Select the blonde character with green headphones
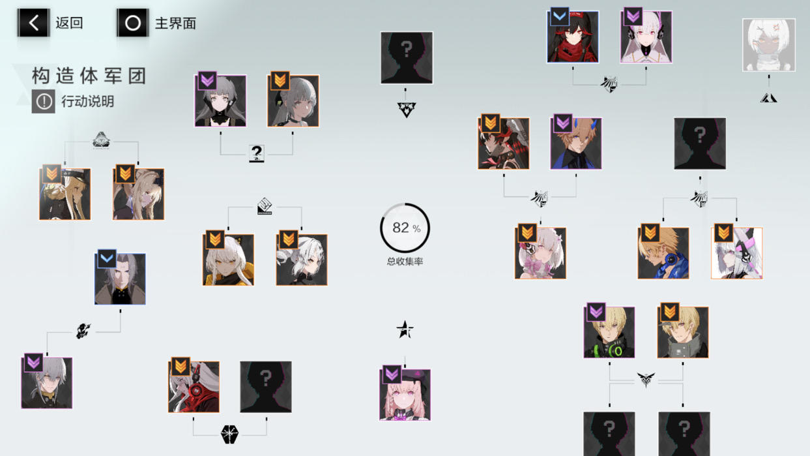The height and width of the screenshot is (456, 810). click(609, 333)
